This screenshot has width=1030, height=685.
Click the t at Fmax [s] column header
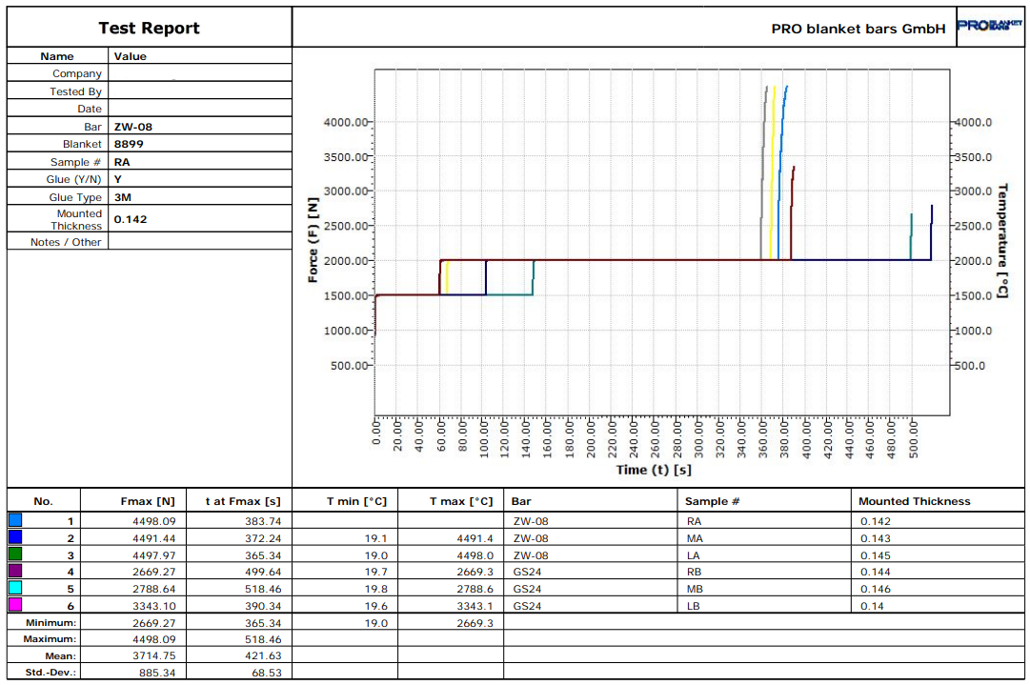pyautogui.click(x=243, y=501)
